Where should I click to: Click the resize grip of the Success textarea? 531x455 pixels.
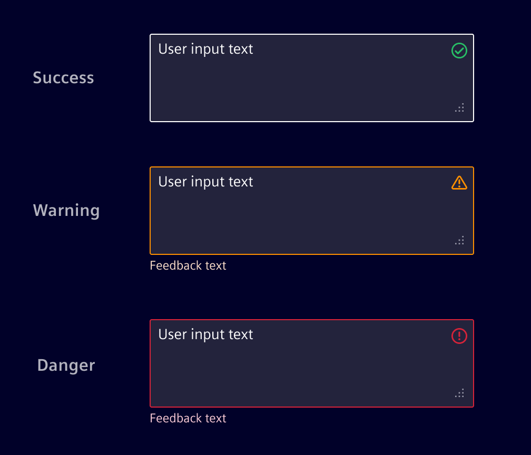pyautogui.click(x=459, y=107)
